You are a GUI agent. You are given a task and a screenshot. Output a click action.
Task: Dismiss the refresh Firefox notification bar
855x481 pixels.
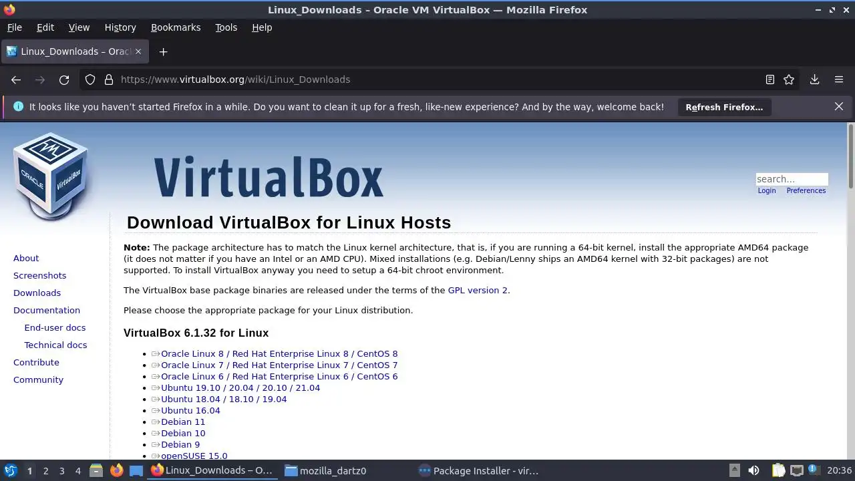click(839, 106)
